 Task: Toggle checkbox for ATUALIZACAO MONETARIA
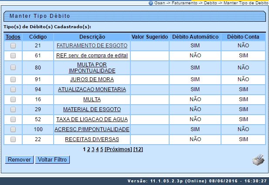[13, 89]
